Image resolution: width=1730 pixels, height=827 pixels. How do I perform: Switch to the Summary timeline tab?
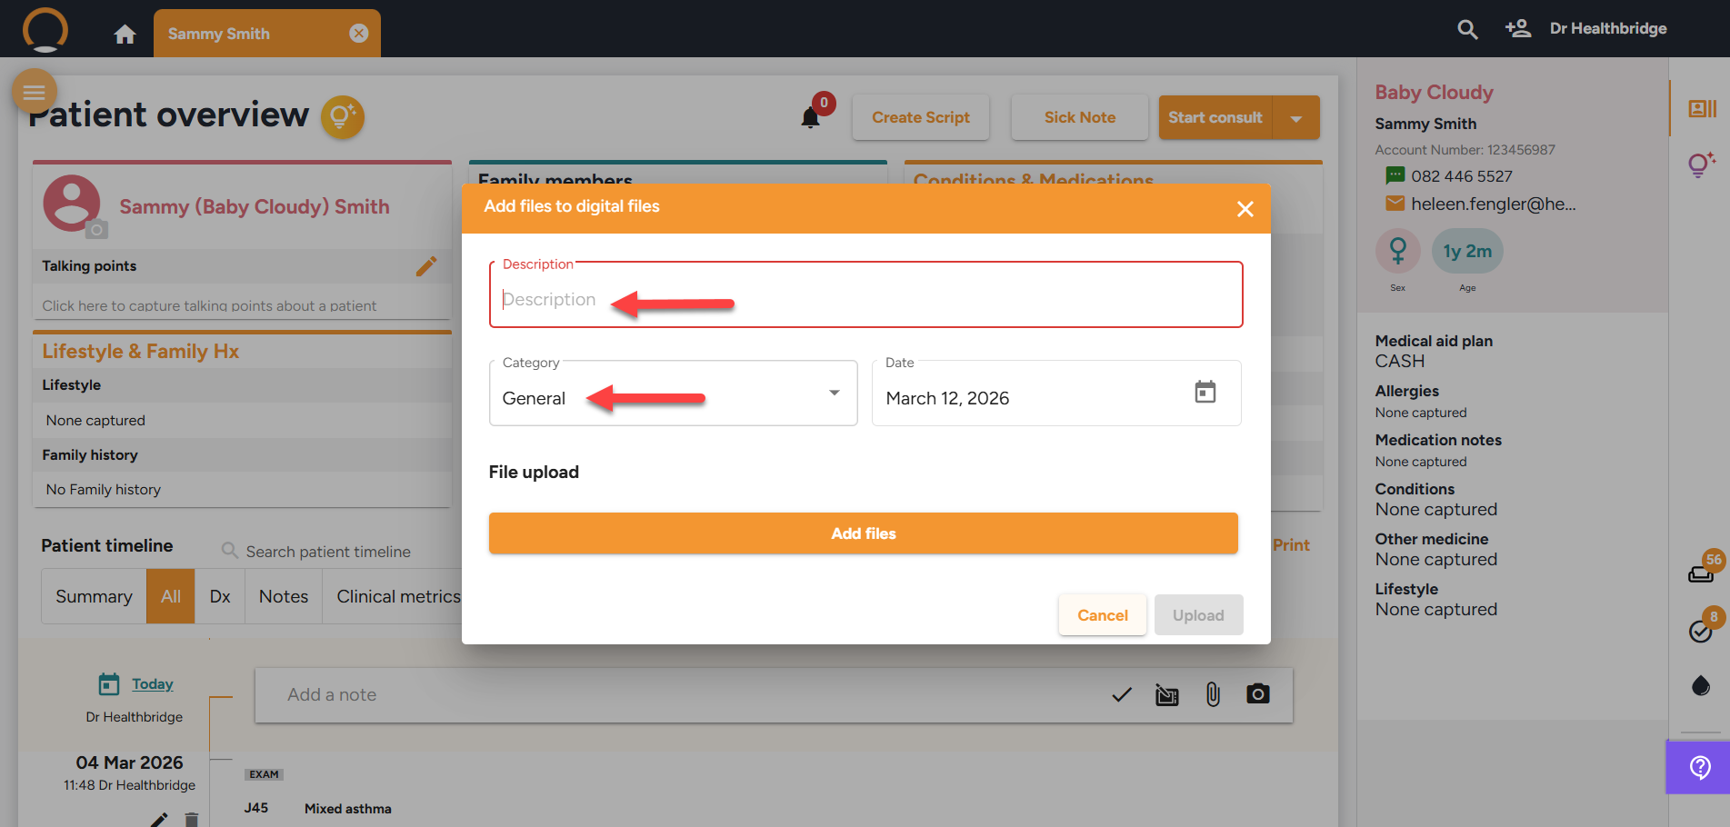point(94,597)
